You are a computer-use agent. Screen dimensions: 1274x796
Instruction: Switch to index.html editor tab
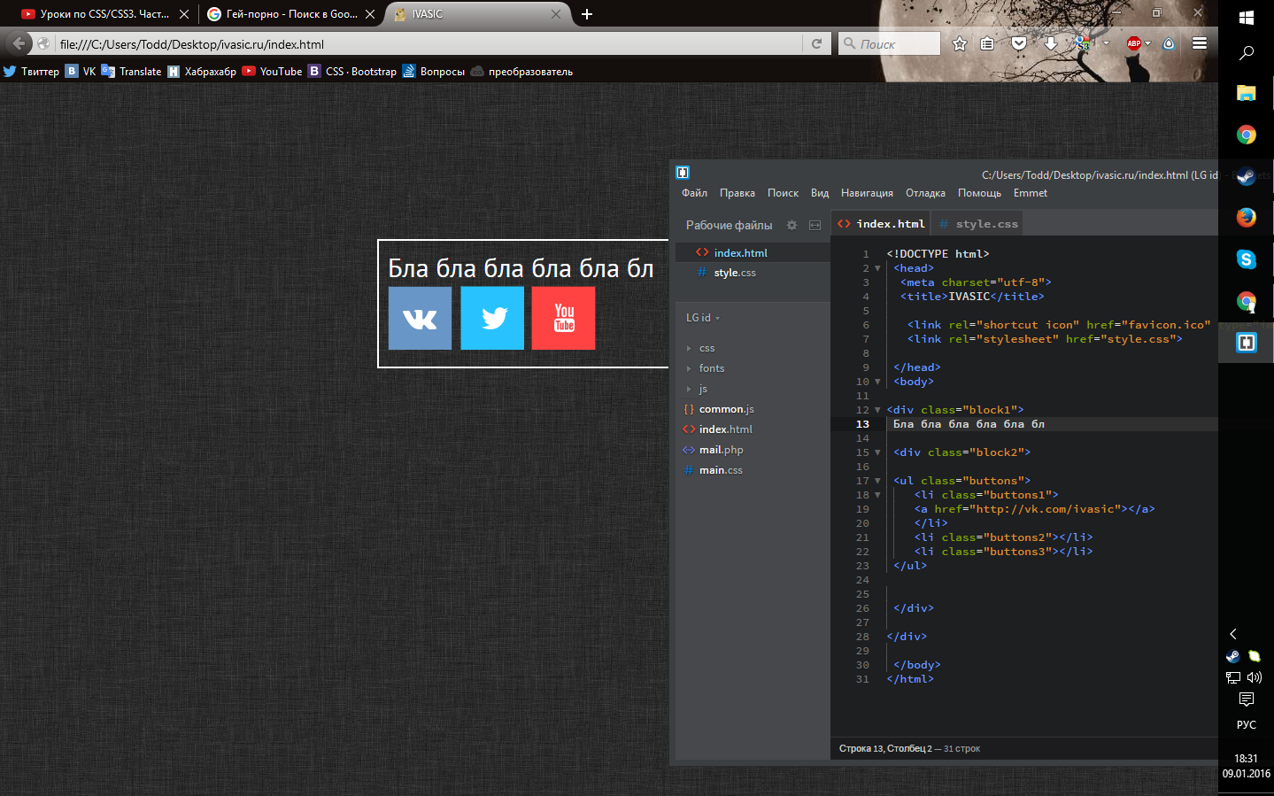pos(881,224)
